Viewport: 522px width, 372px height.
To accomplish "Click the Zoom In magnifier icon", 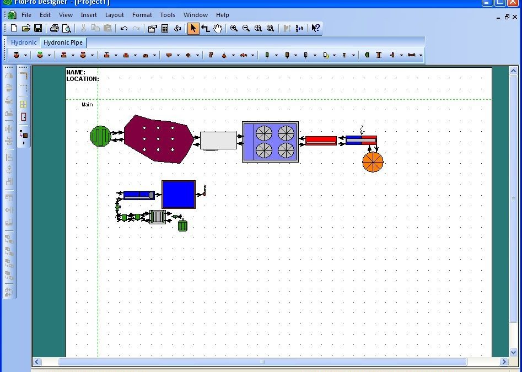I will coord(234,28).
